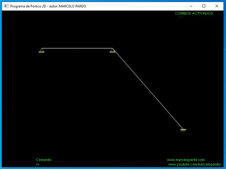Click the Comando label
226x169 pixels.
click(44, 160)
